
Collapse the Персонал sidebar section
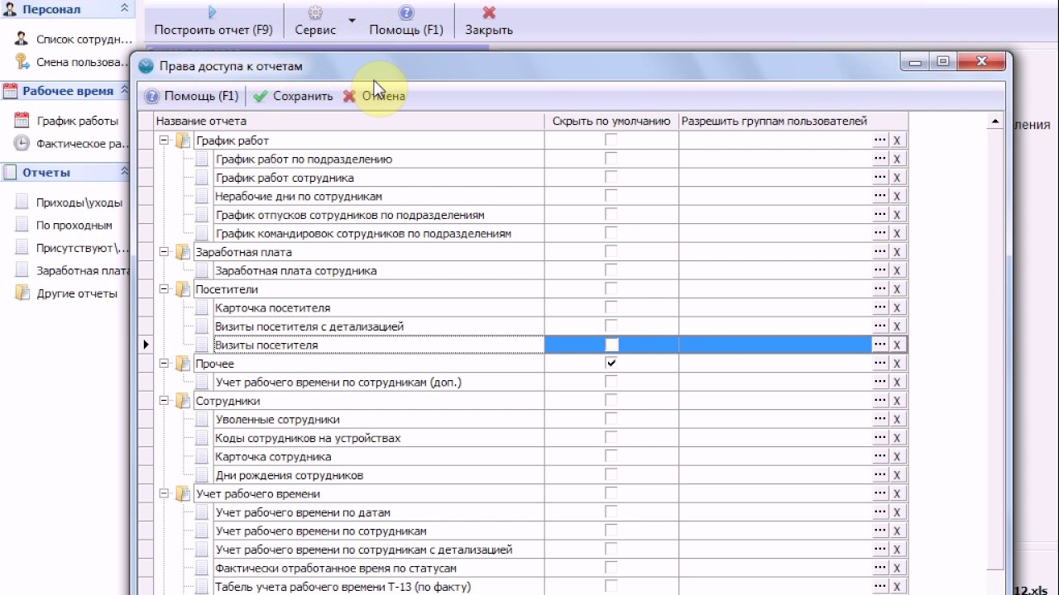tap(125, 8)
